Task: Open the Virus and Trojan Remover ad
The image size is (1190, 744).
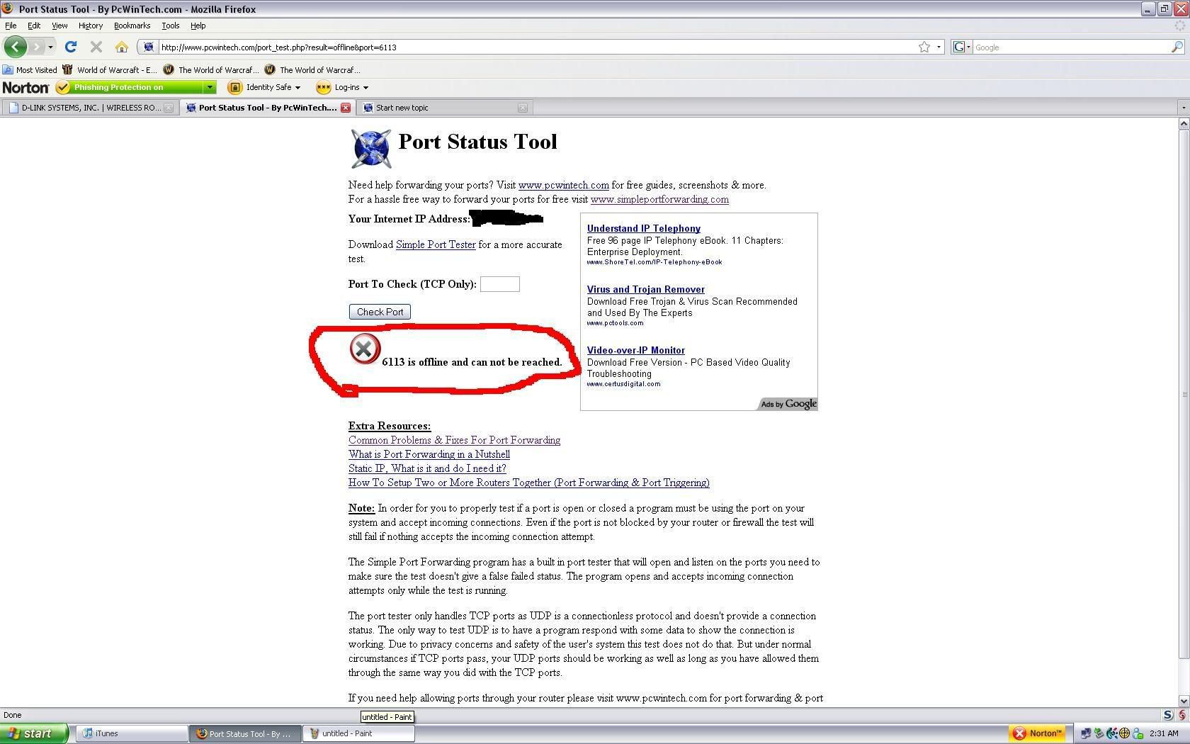Action: click(646, 289)
